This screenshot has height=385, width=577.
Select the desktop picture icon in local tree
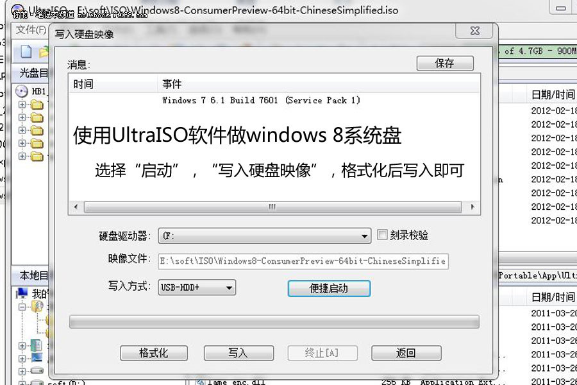click(x=37, y=357)
